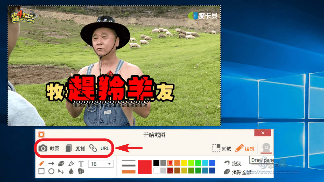Select the text T tool
The height and width of the screenshot is (182, 324).
pos(81,164)
